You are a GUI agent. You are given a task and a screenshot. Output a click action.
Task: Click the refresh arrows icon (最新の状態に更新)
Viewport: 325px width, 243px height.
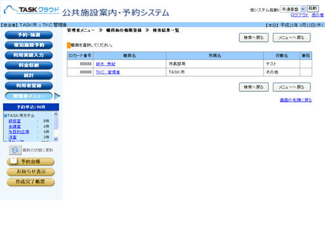point(15,150)
